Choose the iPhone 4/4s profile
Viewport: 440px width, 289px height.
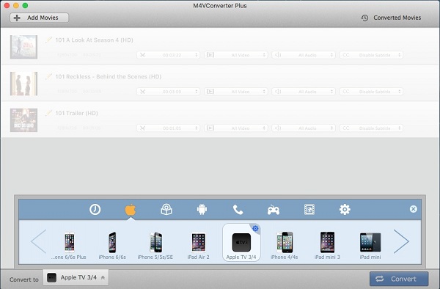(285, 245)
